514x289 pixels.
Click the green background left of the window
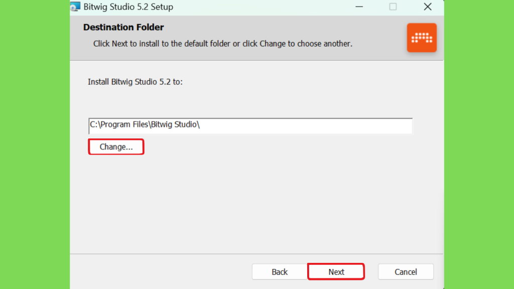point(35,144)
